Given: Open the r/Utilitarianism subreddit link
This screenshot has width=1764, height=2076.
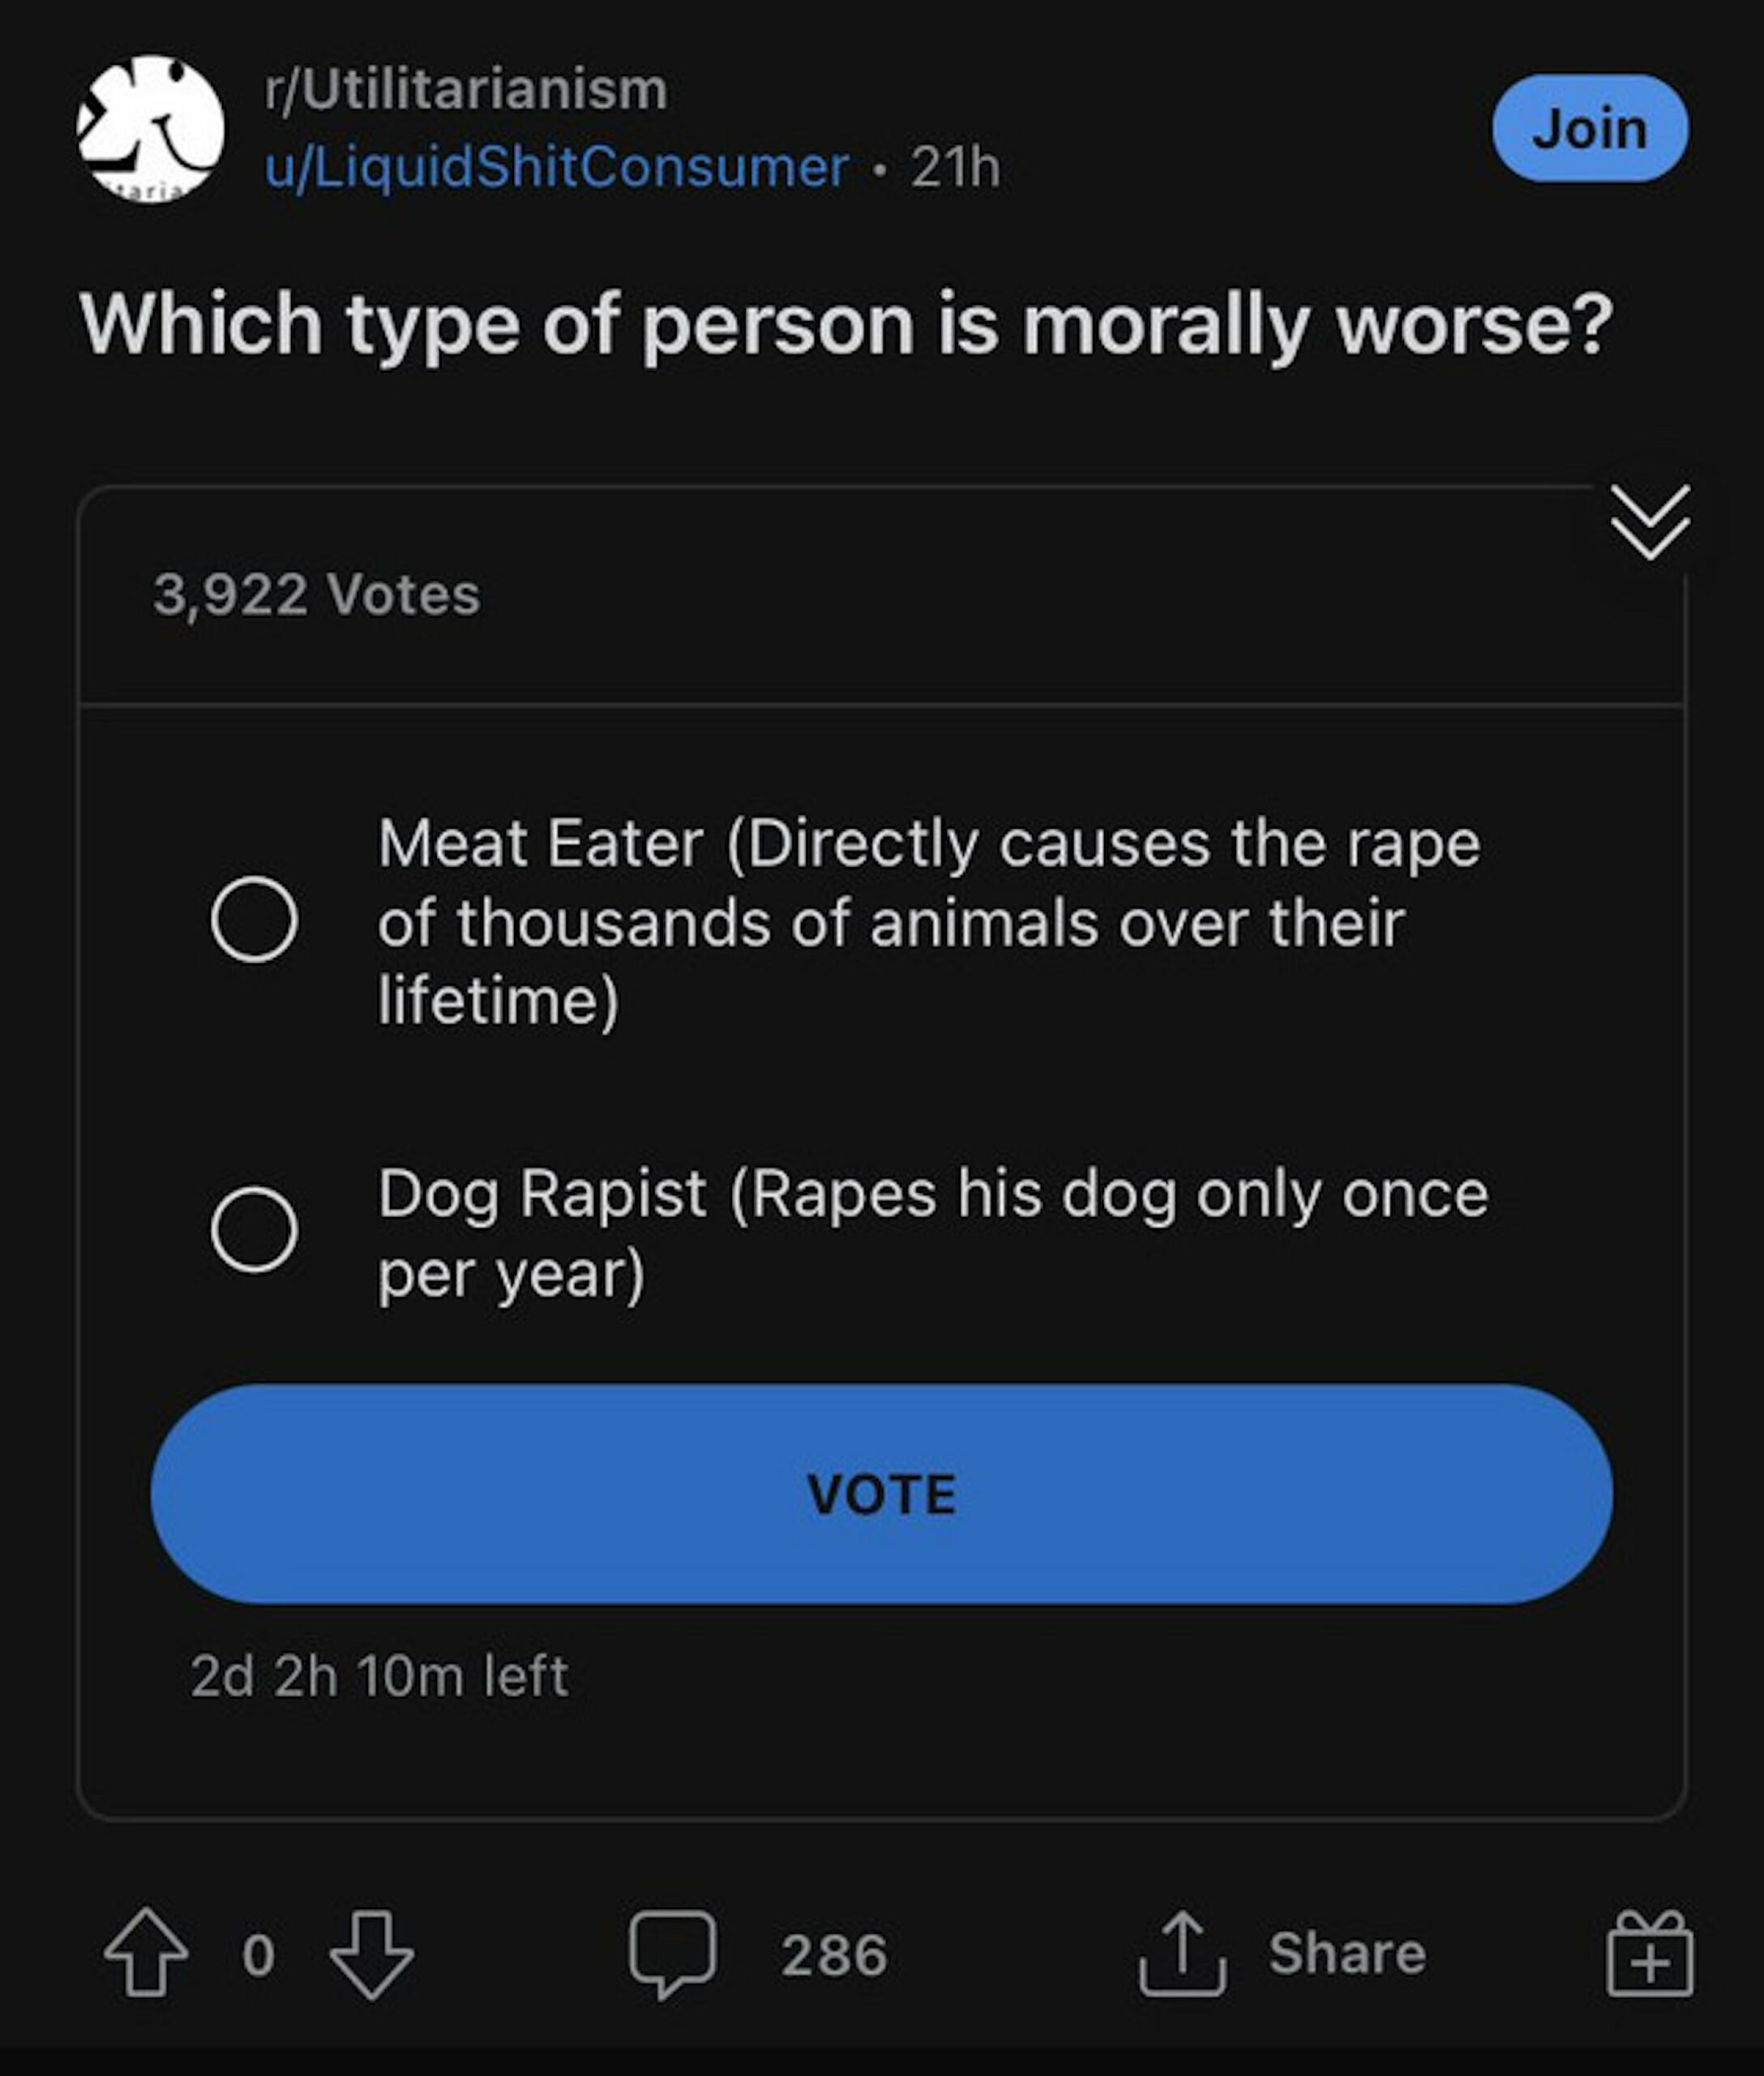Looking at the screenshot, I should [x=466, y=89].
